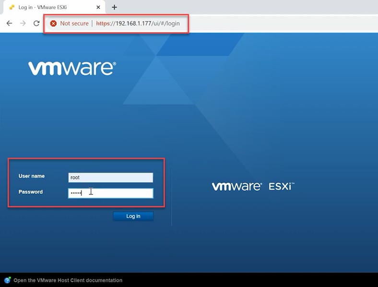
Task: Click the User name field containing root
Action: coord(111,178)
